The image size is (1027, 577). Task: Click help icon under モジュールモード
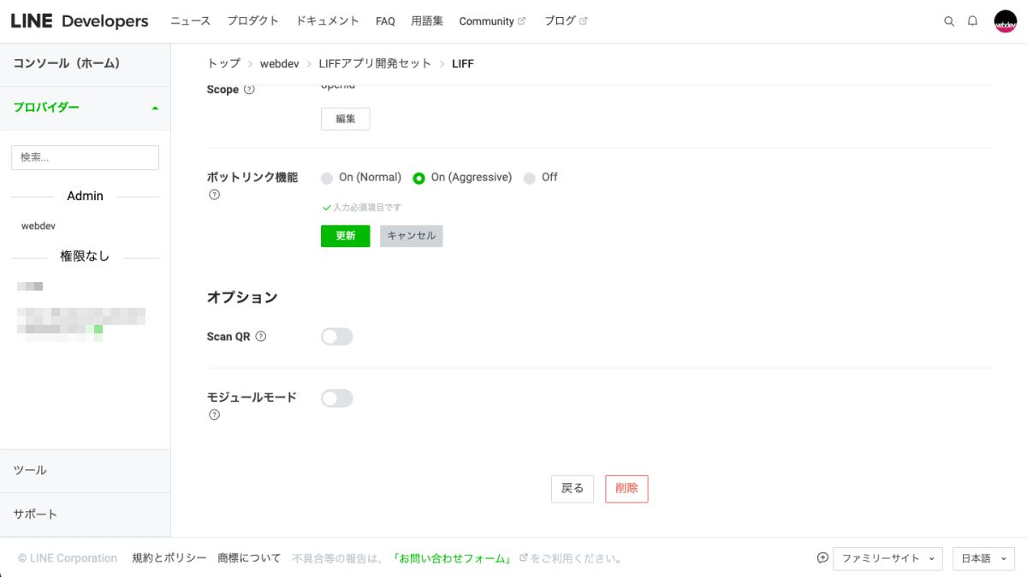point(214,415)
